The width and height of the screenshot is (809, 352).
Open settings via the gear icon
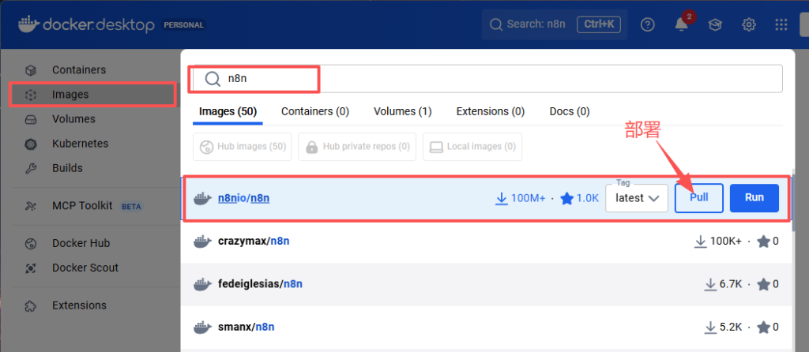click(x=749, y=24)
